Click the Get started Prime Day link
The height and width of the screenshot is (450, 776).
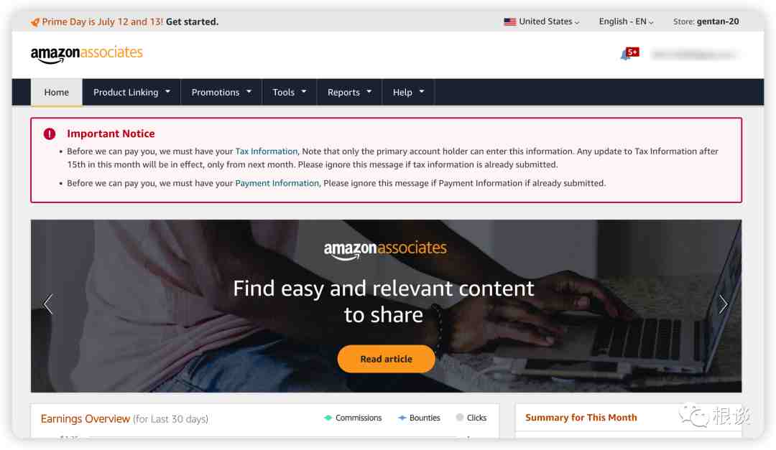pos(192,22)
